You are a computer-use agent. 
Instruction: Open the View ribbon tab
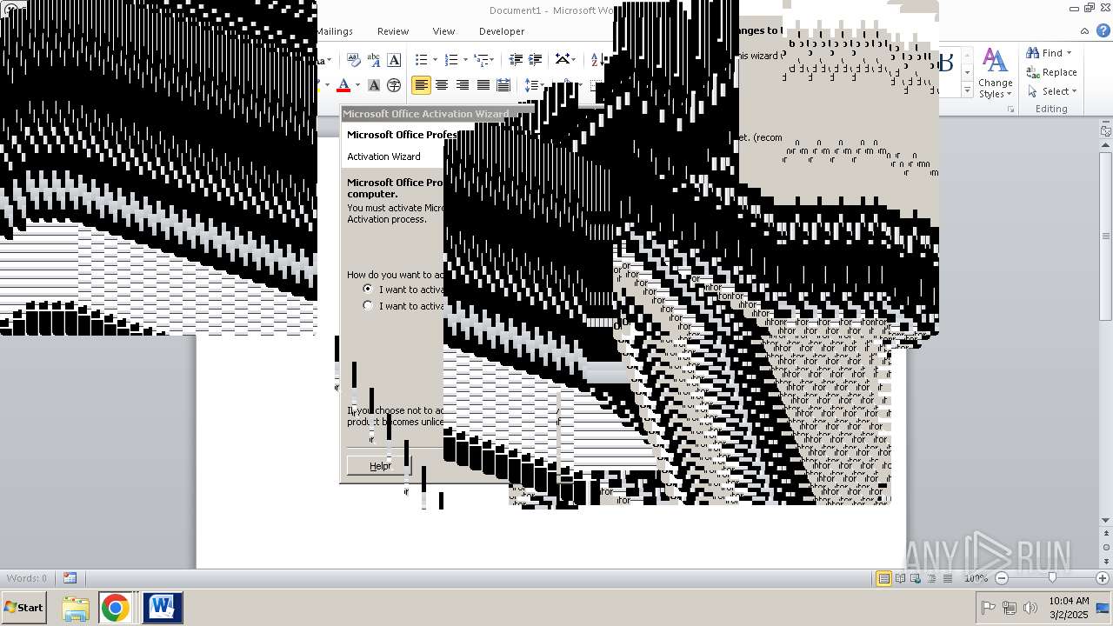click(x=443, y=31)
